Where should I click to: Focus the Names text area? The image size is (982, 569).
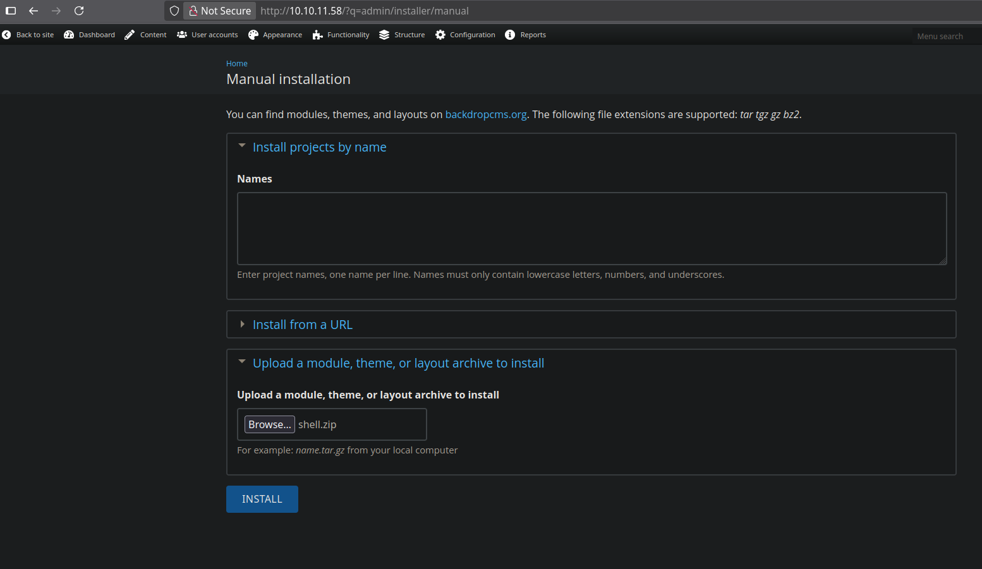click(x=591, y=229)
